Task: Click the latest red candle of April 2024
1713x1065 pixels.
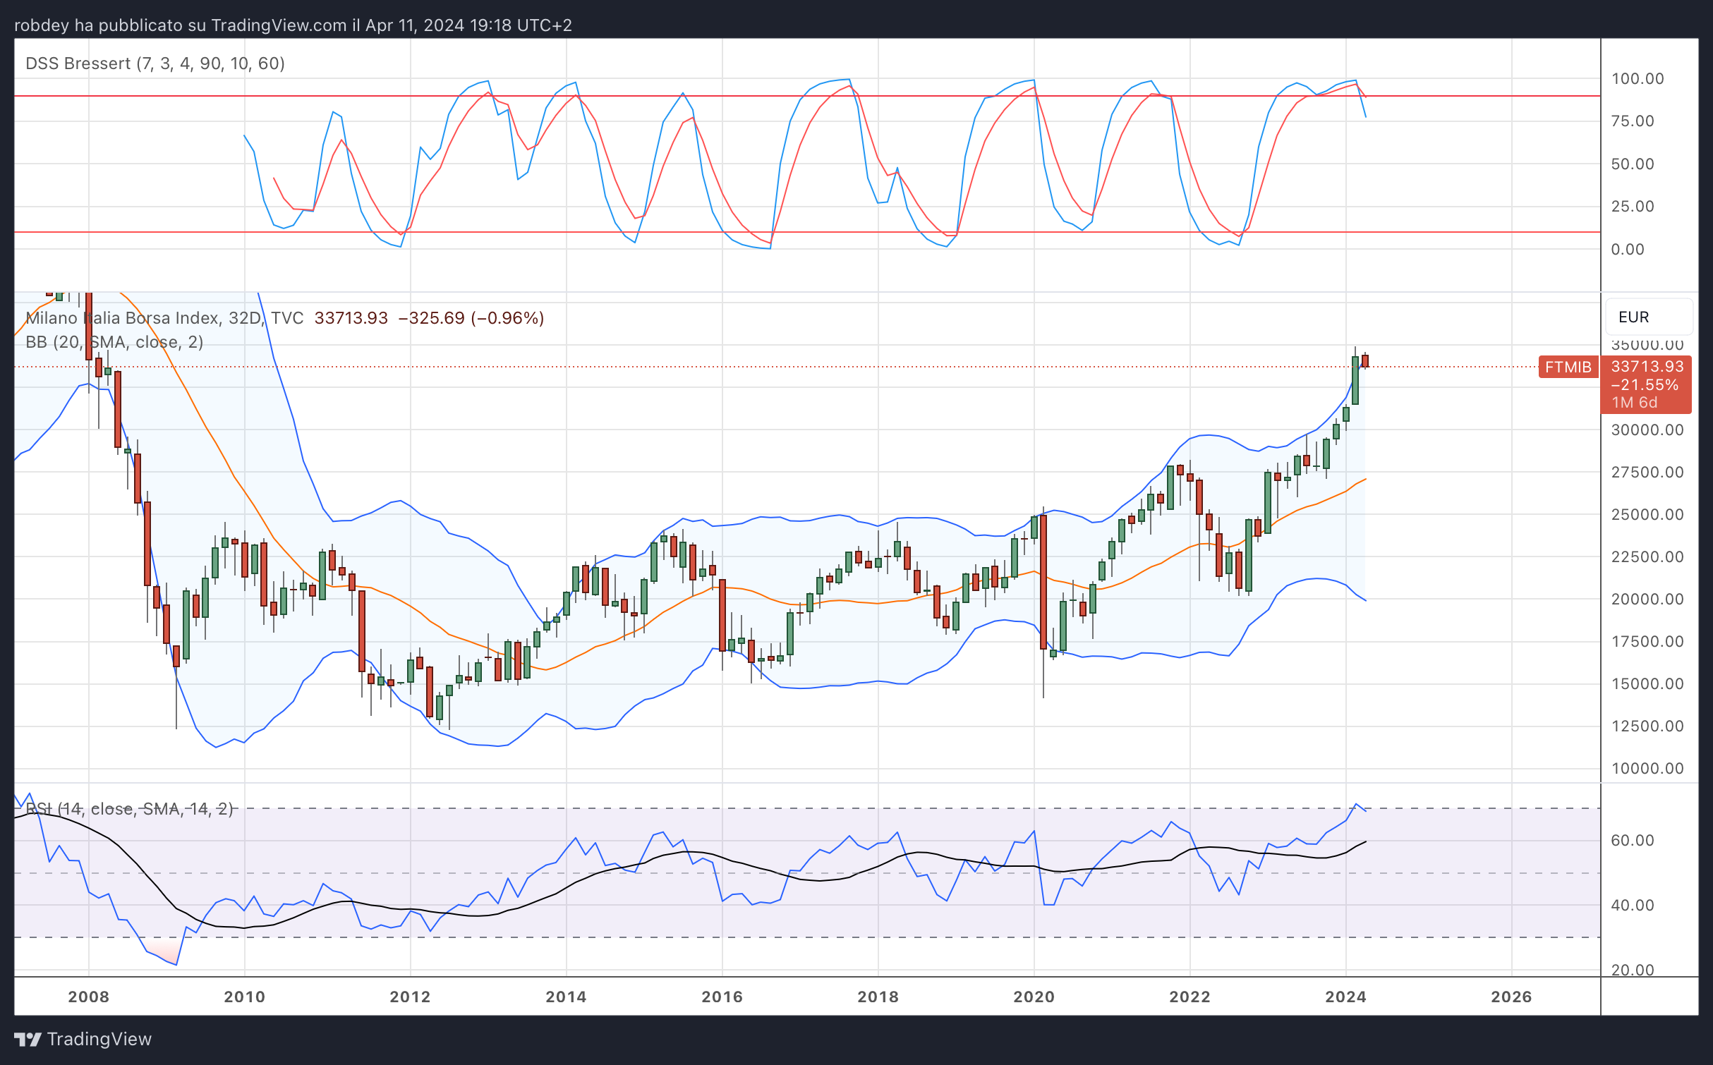Action: pyautogui.click(x=1366, y=361)
